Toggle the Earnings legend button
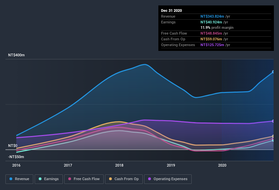 pos(49,179)
